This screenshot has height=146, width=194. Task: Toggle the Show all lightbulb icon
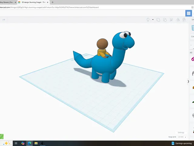tap(148, 20)
